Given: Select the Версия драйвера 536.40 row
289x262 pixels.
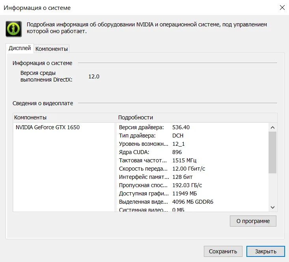Looking at the screenshot, I should pyautogui.click(x=193, y=127).
